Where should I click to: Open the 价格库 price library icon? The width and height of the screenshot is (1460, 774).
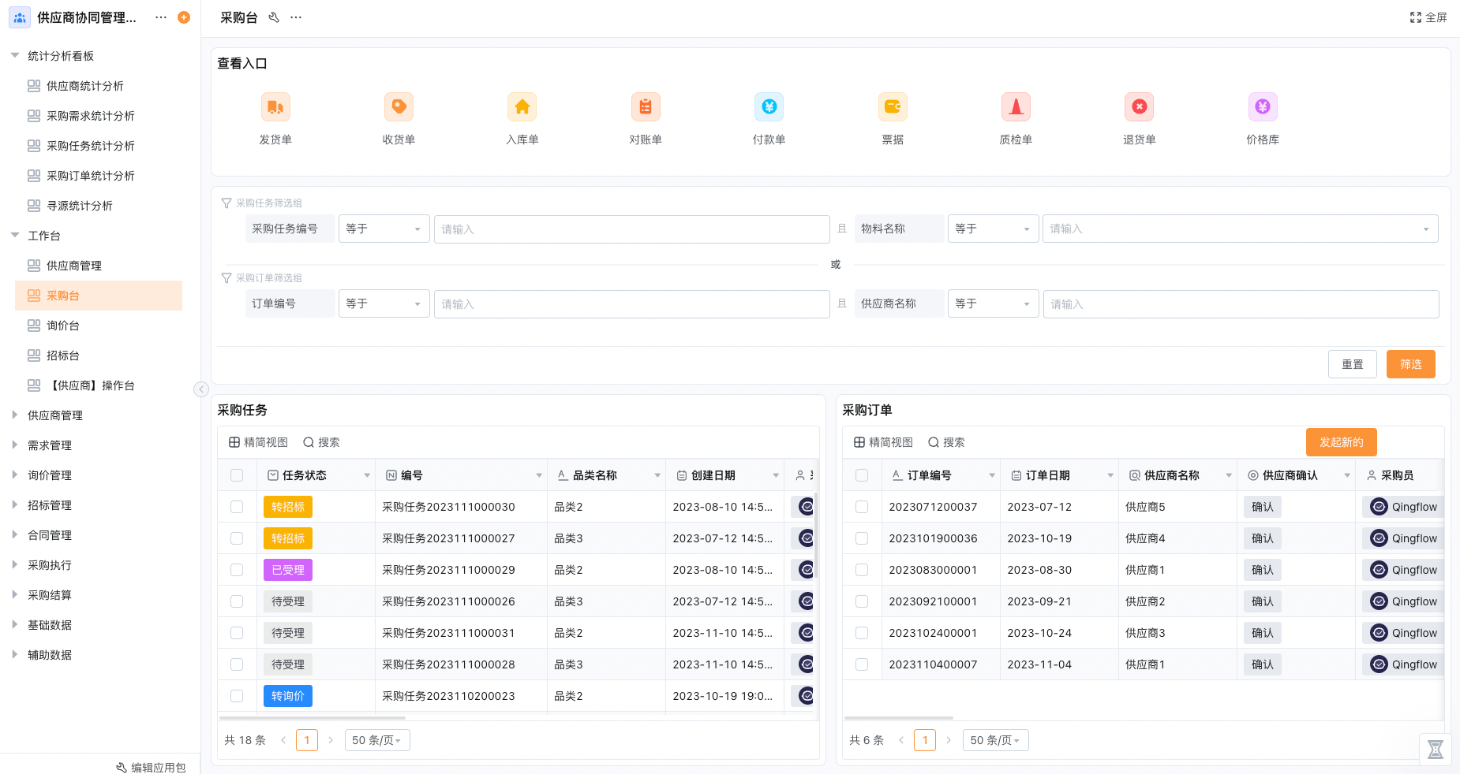(1263, 107)
